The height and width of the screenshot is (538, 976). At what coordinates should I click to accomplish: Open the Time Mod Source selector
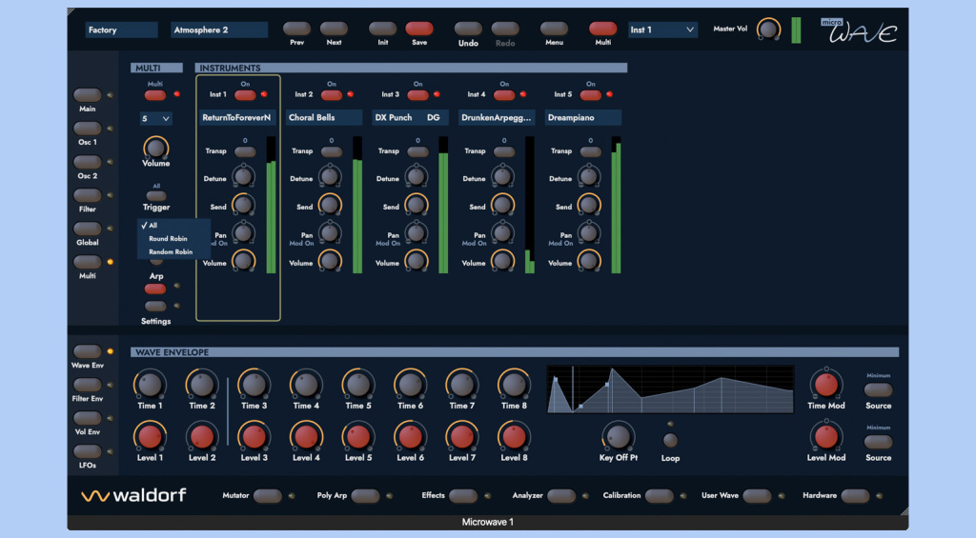pos(878,390)
